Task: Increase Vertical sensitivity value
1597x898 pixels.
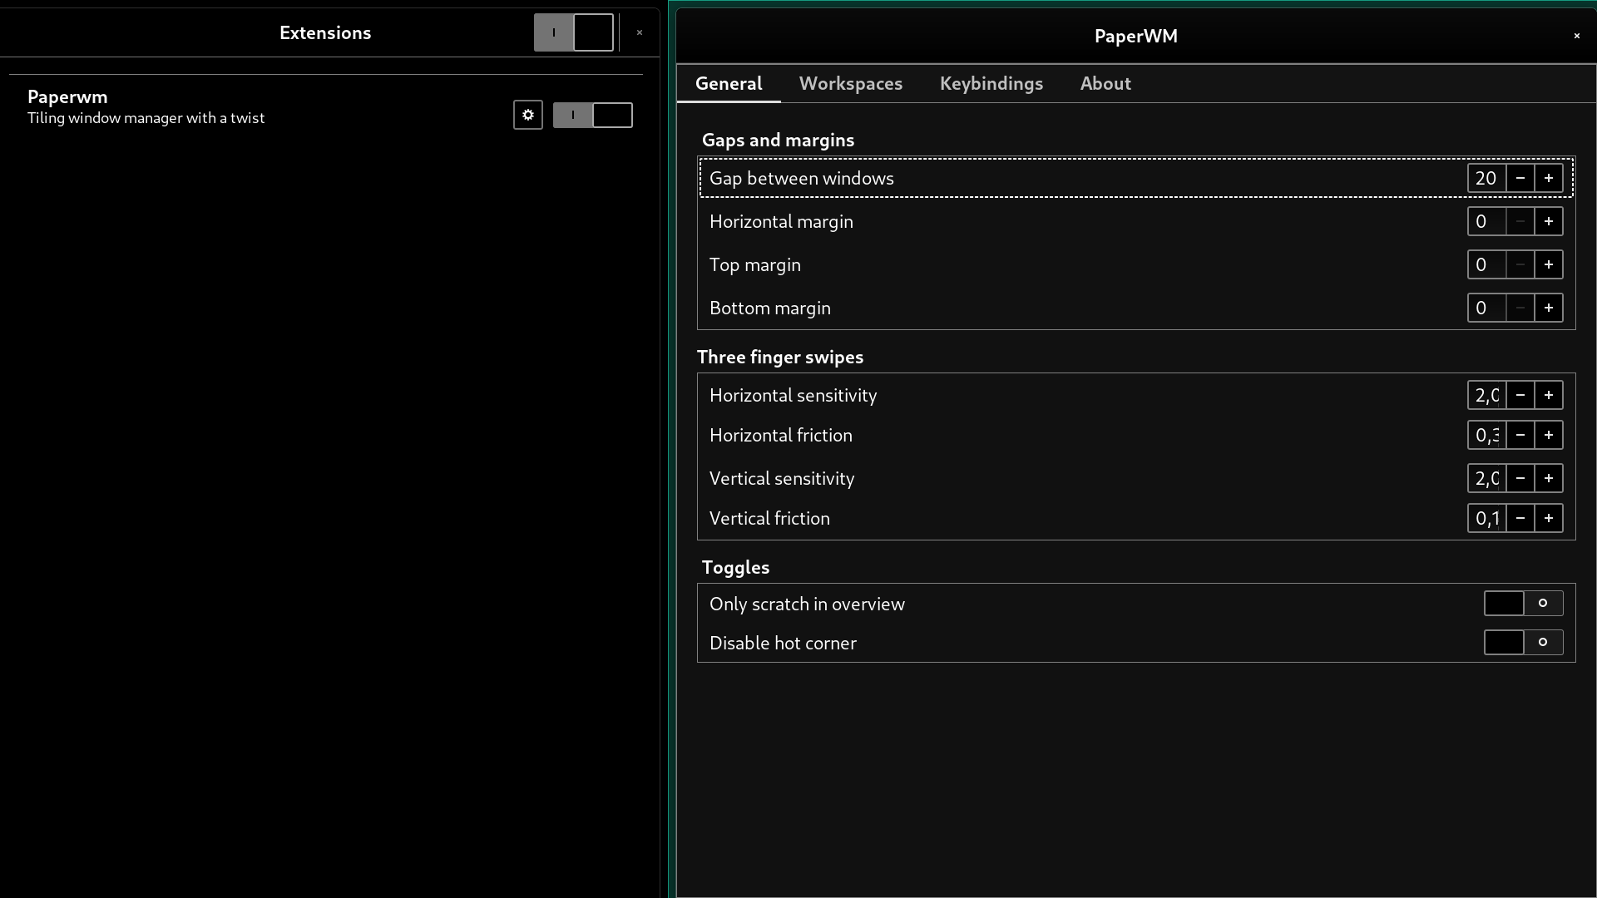Action: click(x=1549, y=478)
